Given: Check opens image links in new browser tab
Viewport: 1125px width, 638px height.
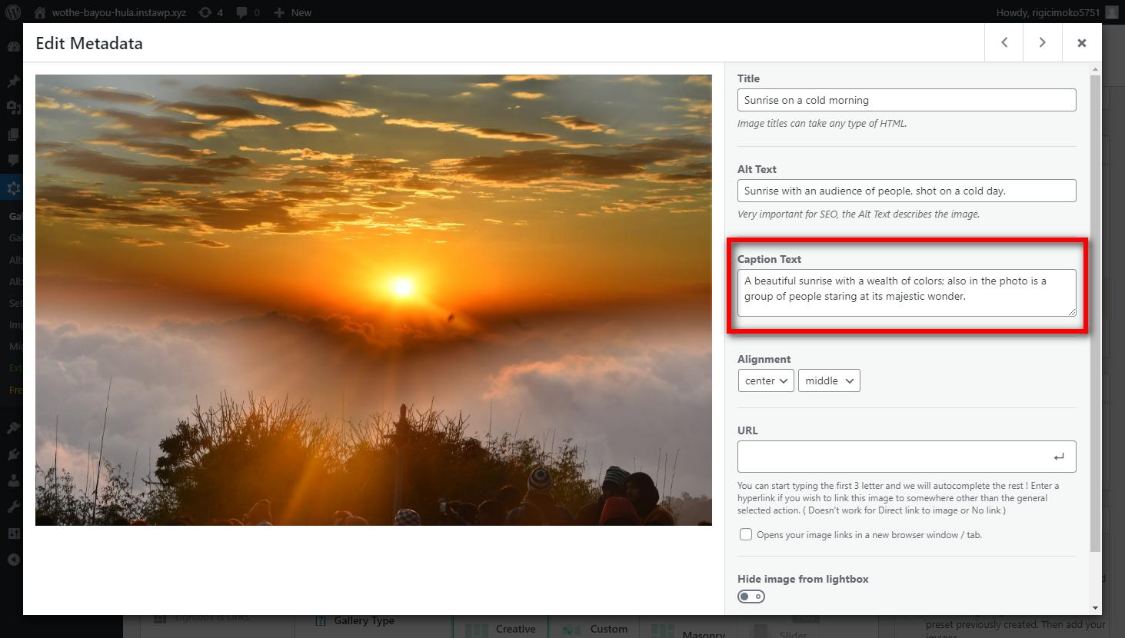Looking at the screenshot, I should click(x=745, y=533).
